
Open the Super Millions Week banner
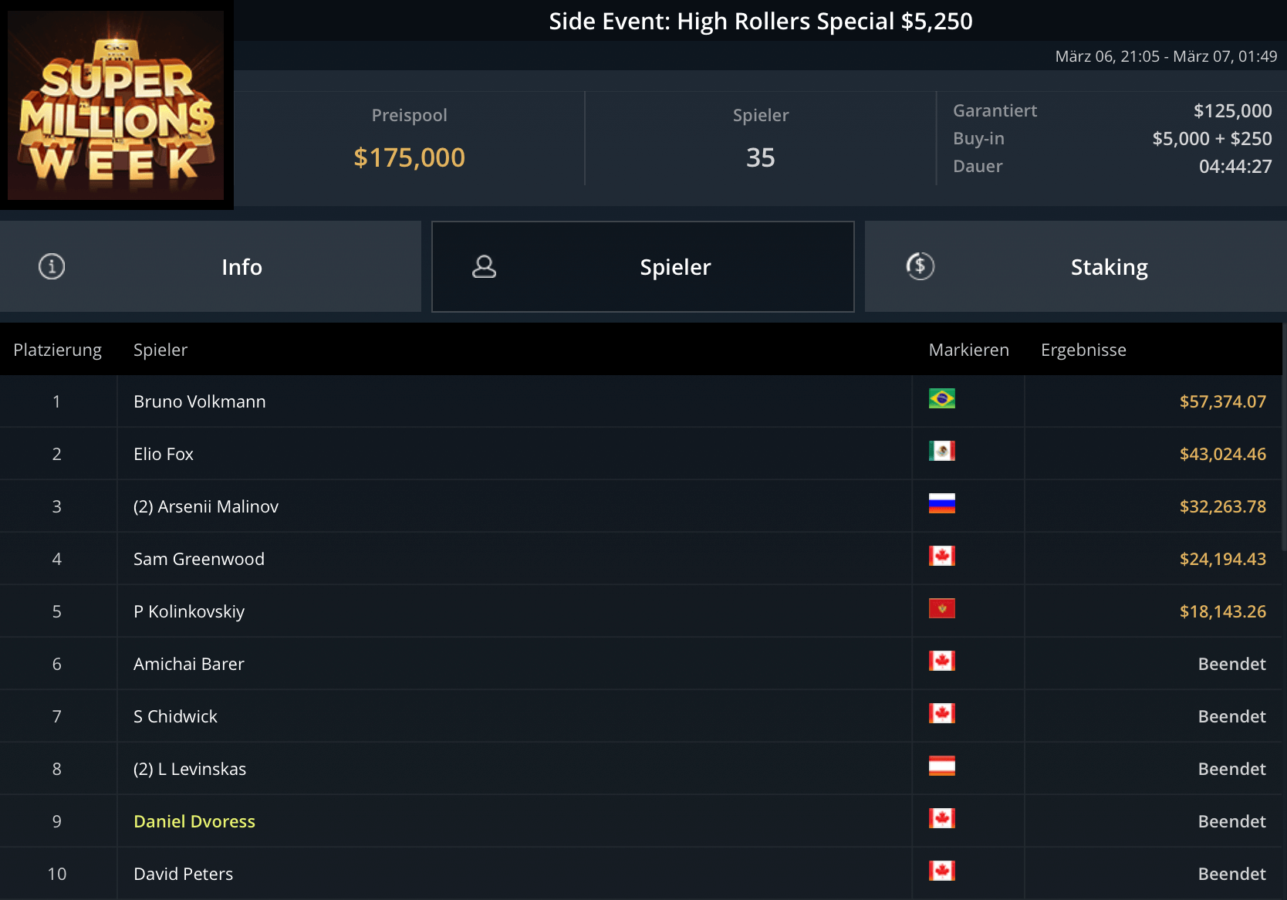tap(116, 104)
